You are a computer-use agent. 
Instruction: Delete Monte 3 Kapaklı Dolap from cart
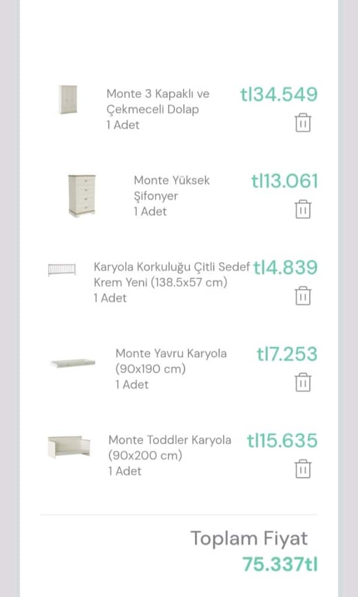click(x=303, y=122)
